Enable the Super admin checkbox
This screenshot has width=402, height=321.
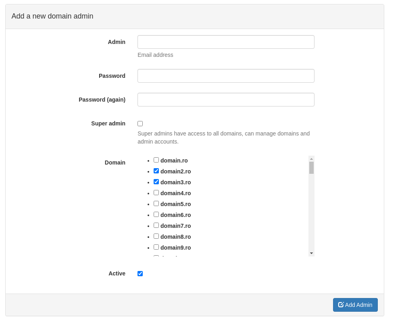click(x=140, y=123)
